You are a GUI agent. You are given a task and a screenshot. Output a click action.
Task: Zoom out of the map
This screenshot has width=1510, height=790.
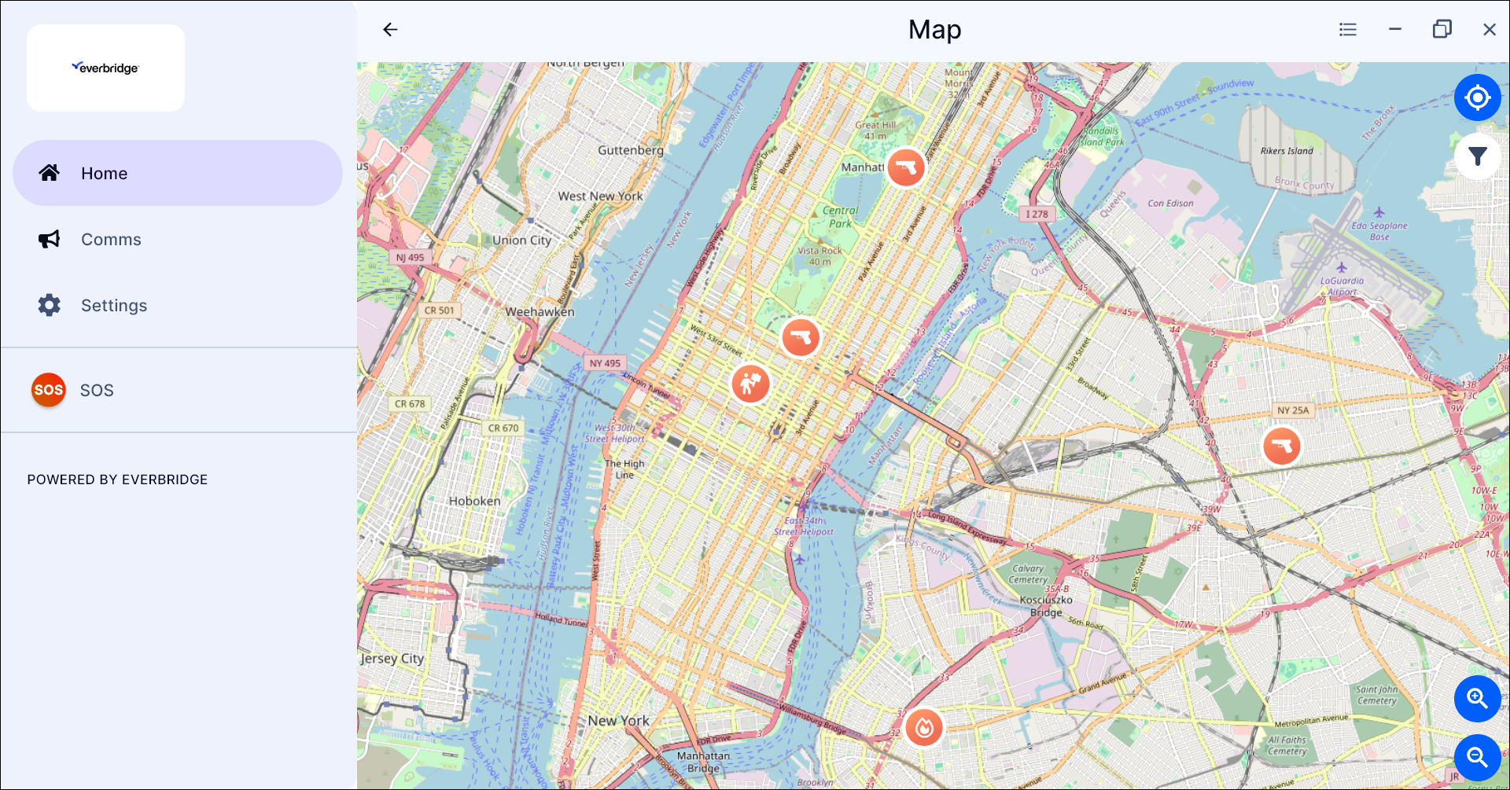point(1476,757)
